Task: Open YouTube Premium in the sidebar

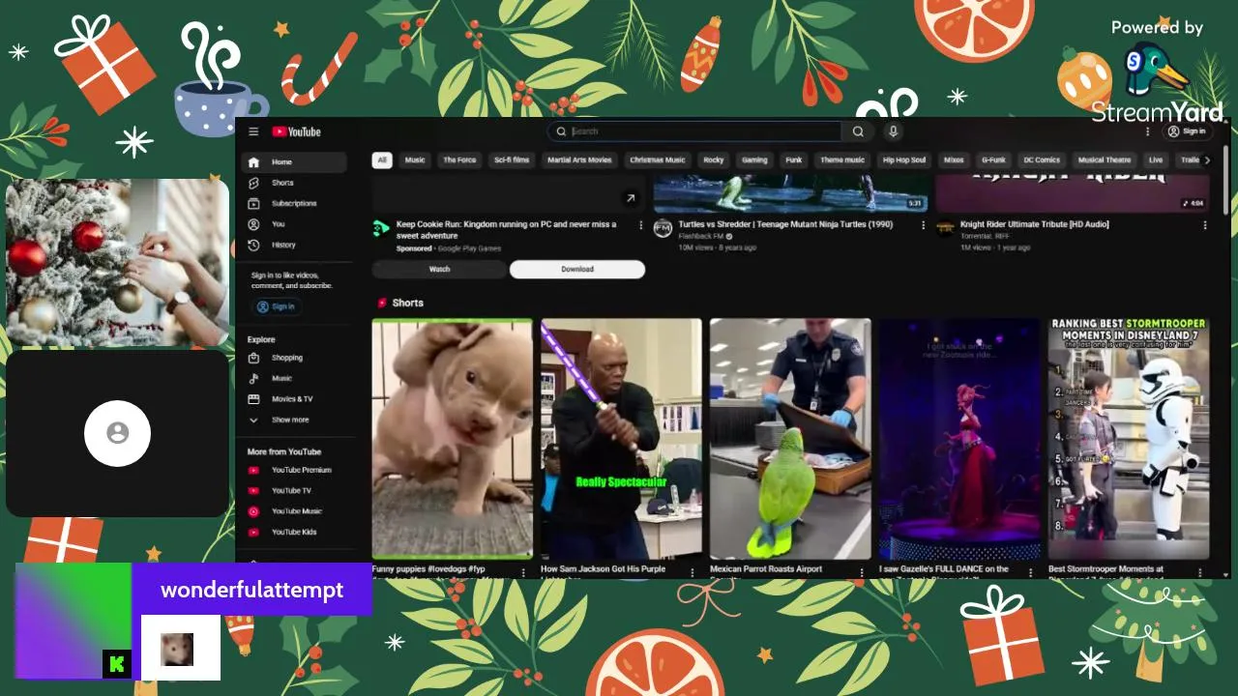Action: point(294,470)
